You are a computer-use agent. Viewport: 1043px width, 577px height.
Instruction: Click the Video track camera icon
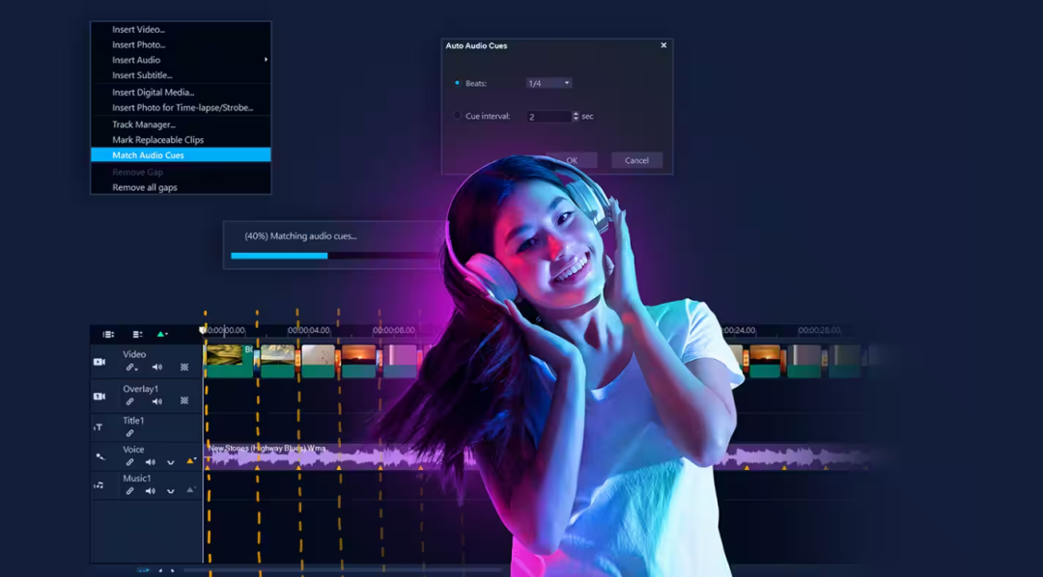99,362
